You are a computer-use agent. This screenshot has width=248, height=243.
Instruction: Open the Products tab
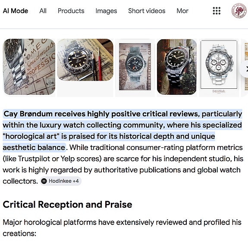pos(71,11)
